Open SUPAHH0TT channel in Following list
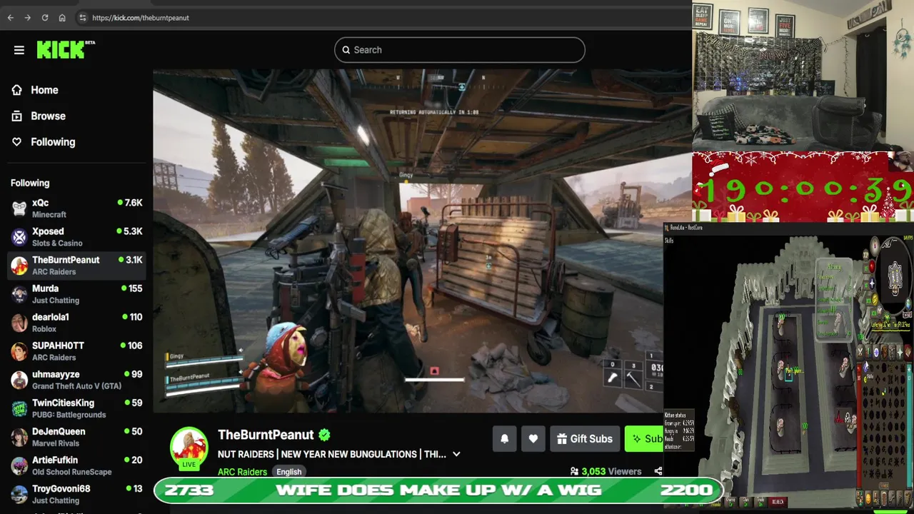The width and height of the screenshot is (914, 514). pos(76,351)
